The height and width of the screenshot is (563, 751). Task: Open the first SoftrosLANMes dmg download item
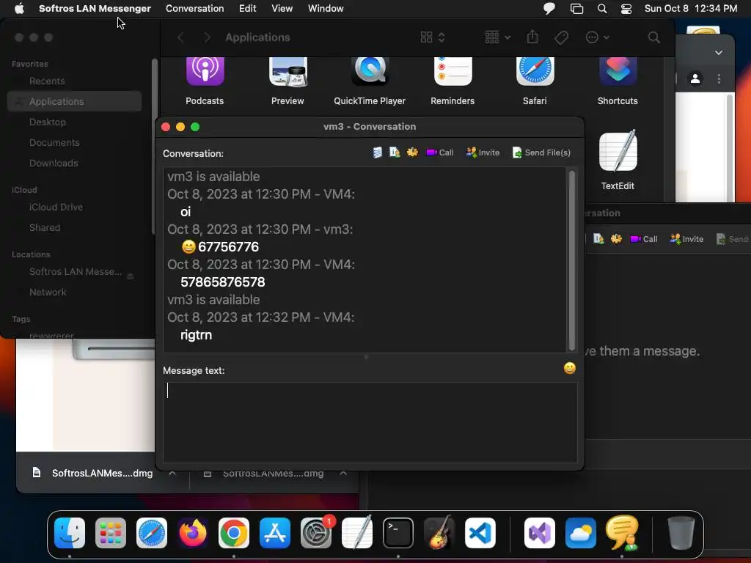click(x=93, y=473)
